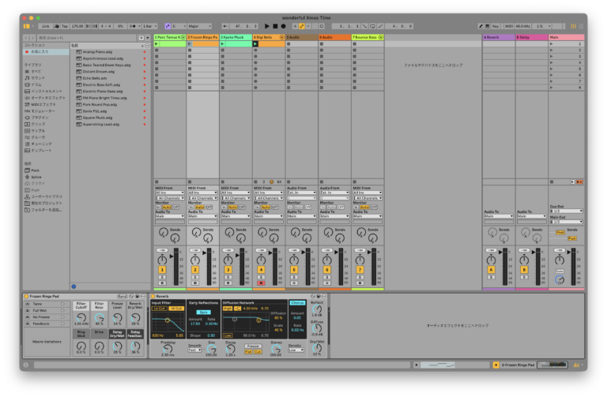
Task: Toggle the computer MIDI keyboard icon
Action: [488, 26]
